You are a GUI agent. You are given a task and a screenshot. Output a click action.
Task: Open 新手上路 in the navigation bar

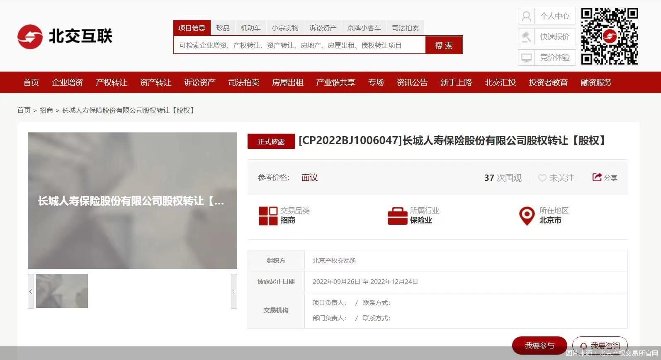(456, 82)
